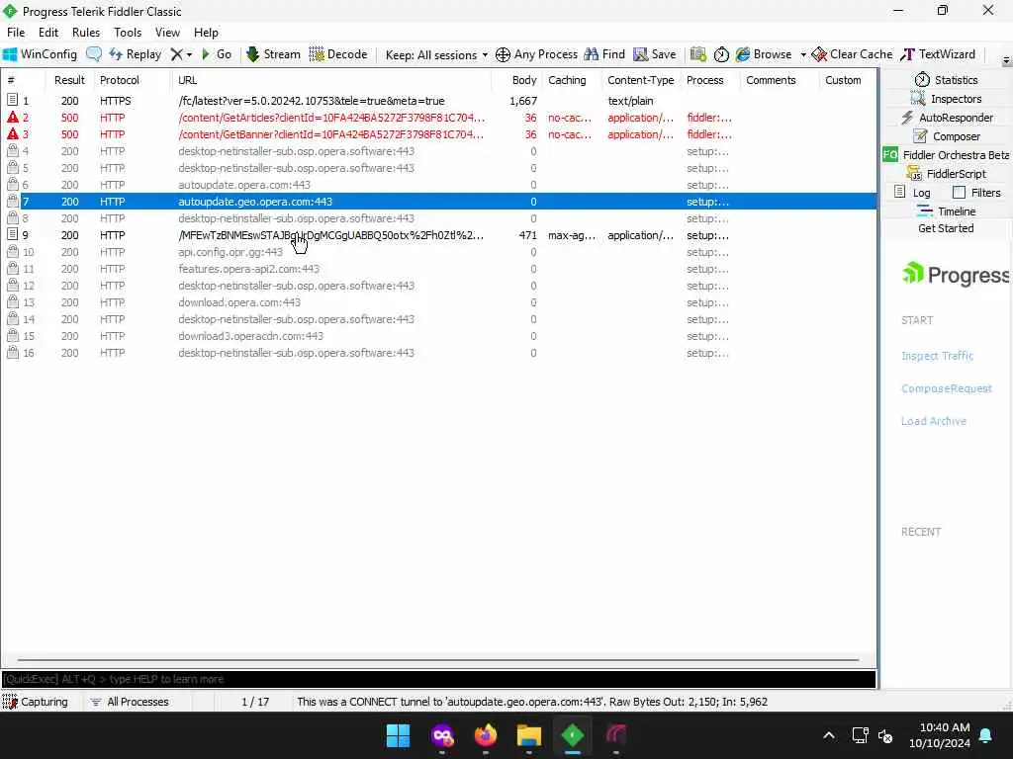This screenshot has height=759, width=1013.
Task: Select the download3.operacdn.com:443 session
Action: click(438, 336)
